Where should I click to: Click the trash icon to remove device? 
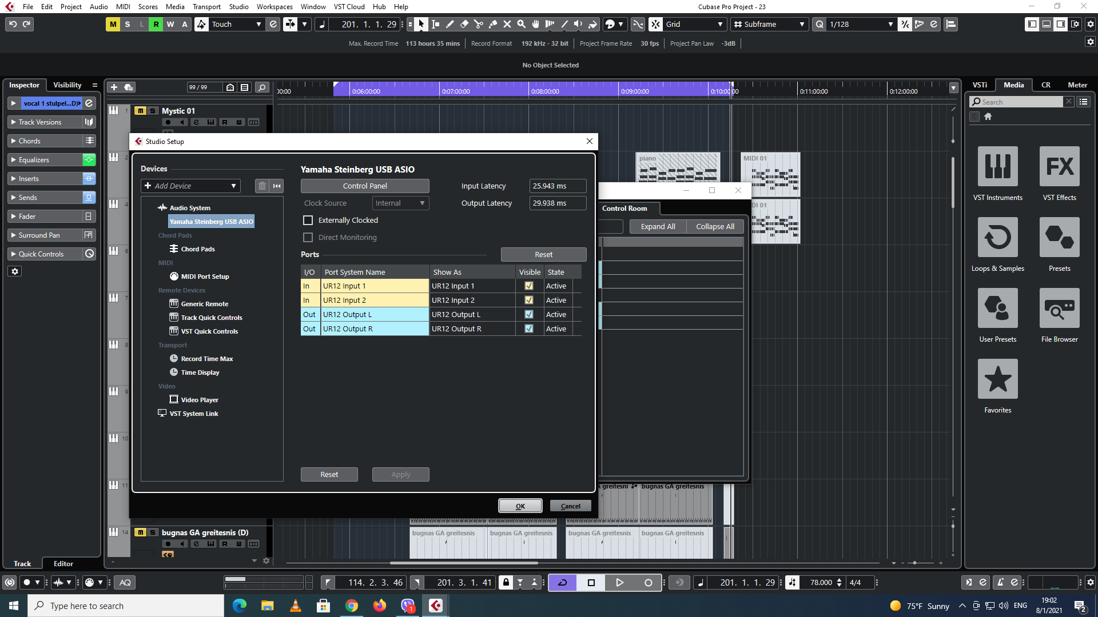[262, 186]
